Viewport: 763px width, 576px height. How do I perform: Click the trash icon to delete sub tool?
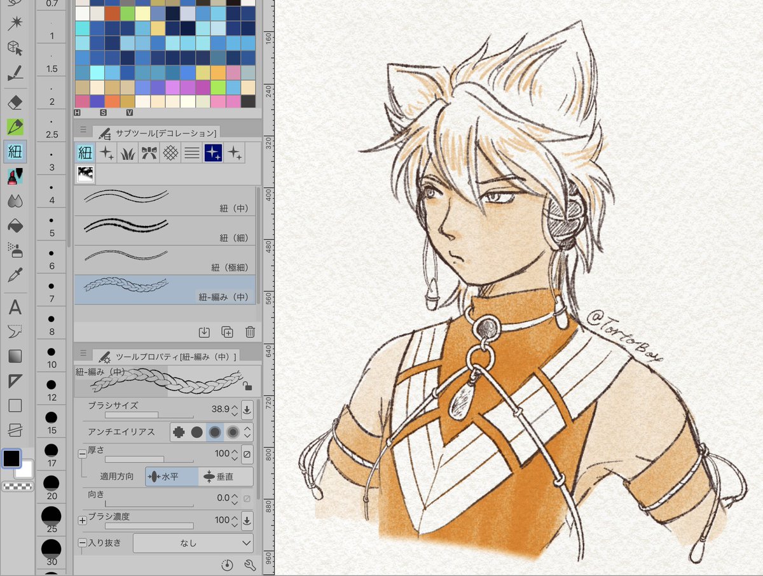[x=250, y=332]
